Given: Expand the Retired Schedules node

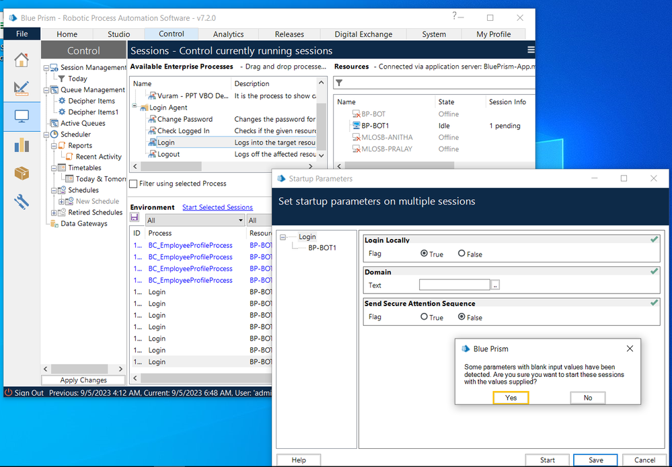Looking at the screenshot, I should (x=54, y=213).
